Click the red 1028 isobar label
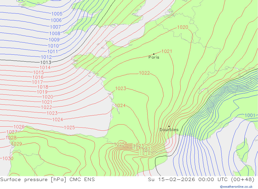 11,138
